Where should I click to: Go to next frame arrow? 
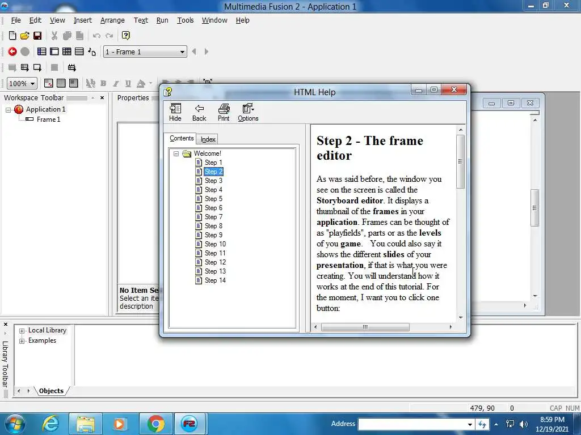pyautogui.click(x=207, y=52)
